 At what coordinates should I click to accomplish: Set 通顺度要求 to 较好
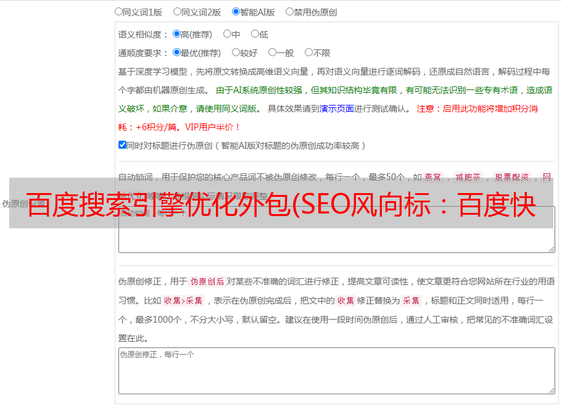click(236, 52)
